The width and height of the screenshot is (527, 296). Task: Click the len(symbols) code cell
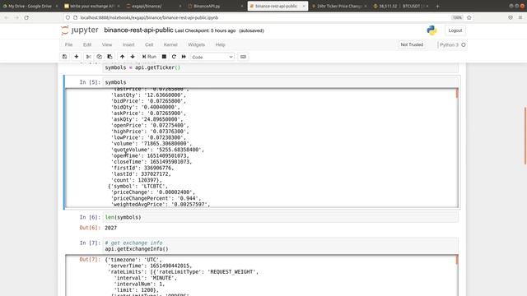click(x=280, y=217)
